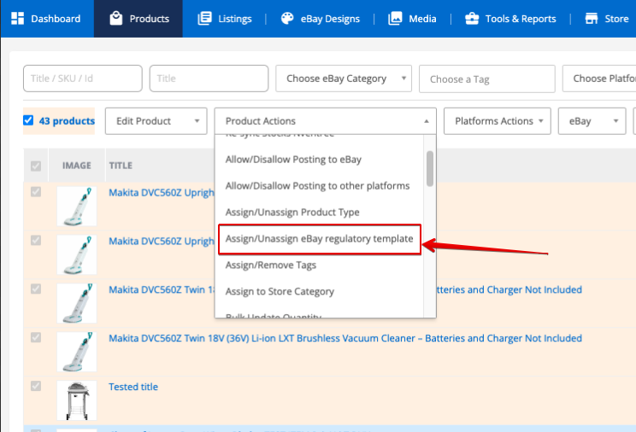Collapse the Product Actions dropdown

click(326, 120)
